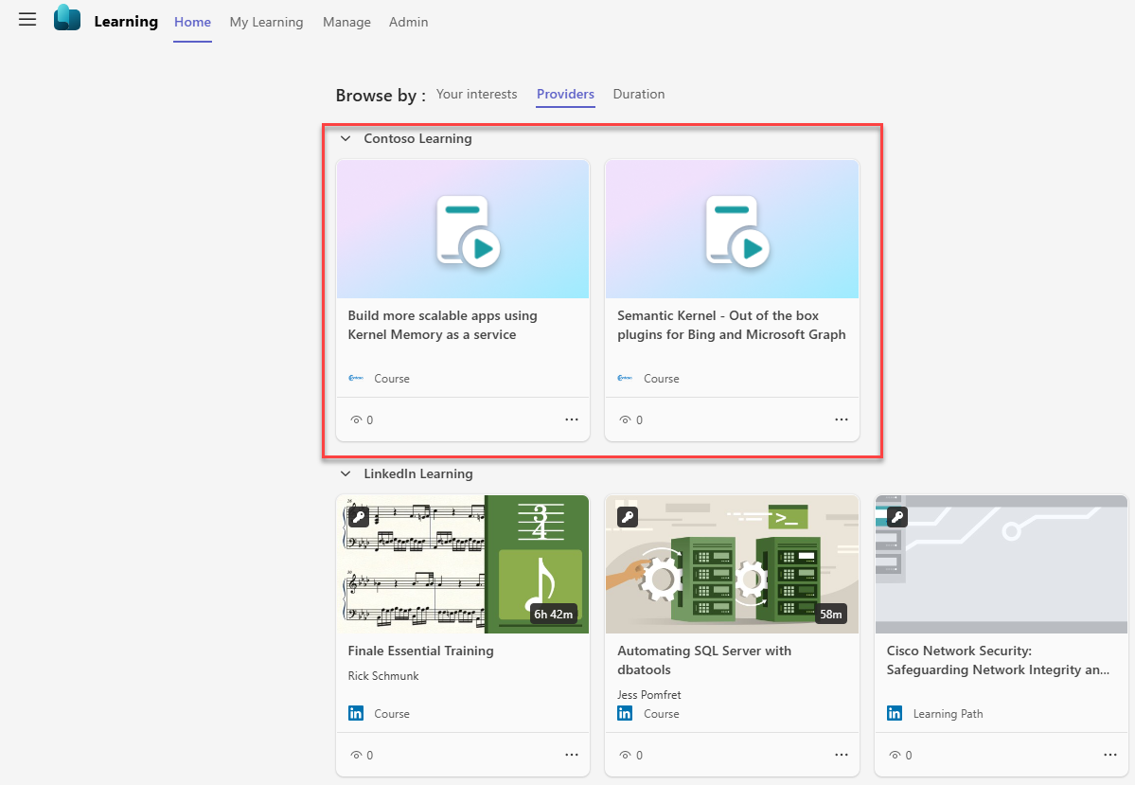Open Cisco Network Security thumbnail
This screenshot has width=1135, height=785.
point(1002,564)
